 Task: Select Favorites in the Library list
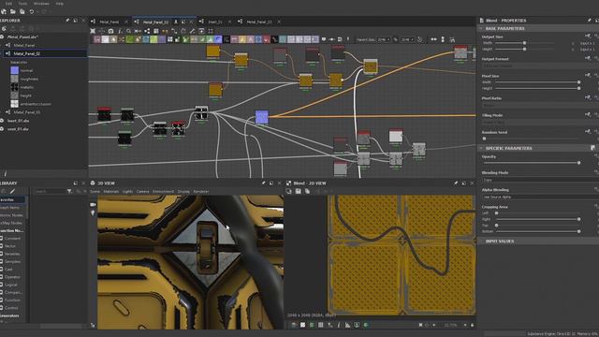[x=12, y=199]
